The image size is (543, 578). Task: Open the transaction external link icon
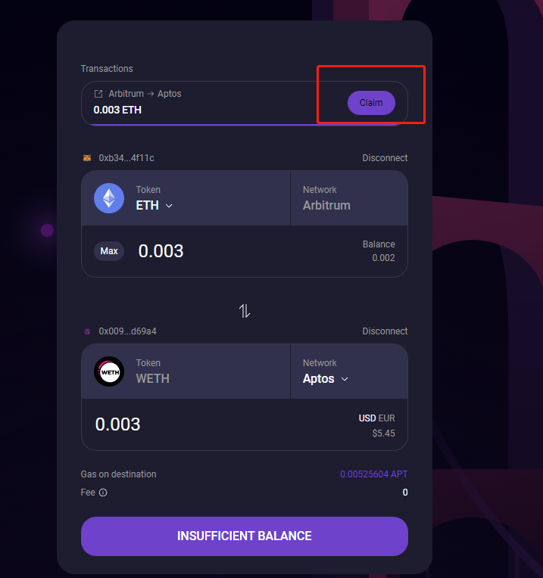tap(98, 94)
